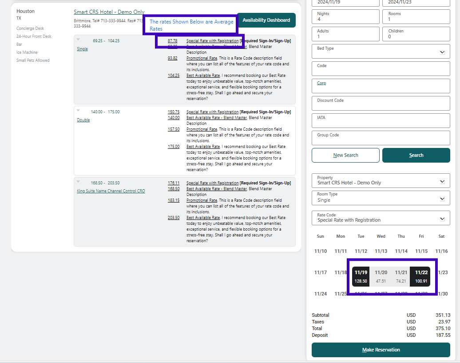Open the Corp lookup link
460x363 pixels.
tap(321, 83)
